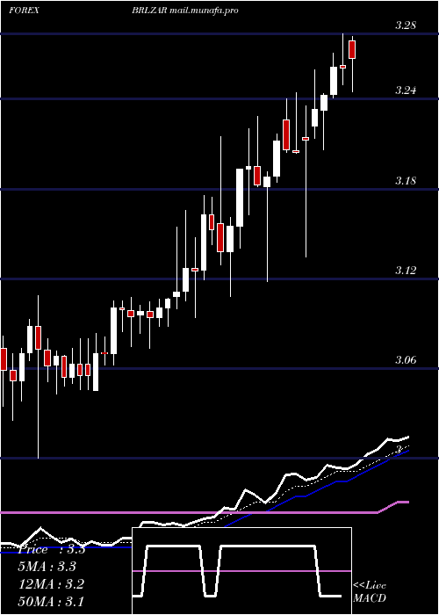Select the 3.18 price axis label

(x=406, y=181)
